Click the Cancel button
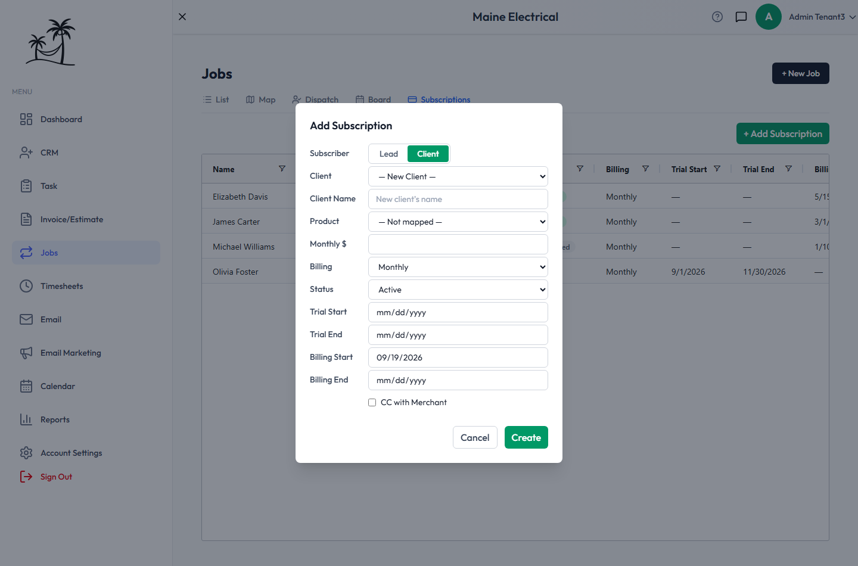858x566 pixels. 475,437
